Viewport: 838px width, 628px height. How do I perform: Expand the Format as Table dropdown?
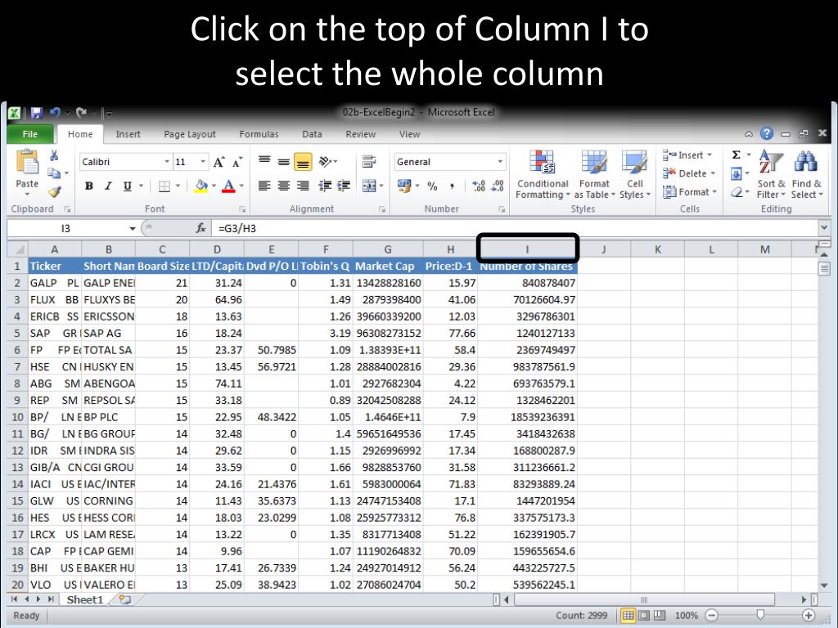pyautogui.click(x=594, y=174)
